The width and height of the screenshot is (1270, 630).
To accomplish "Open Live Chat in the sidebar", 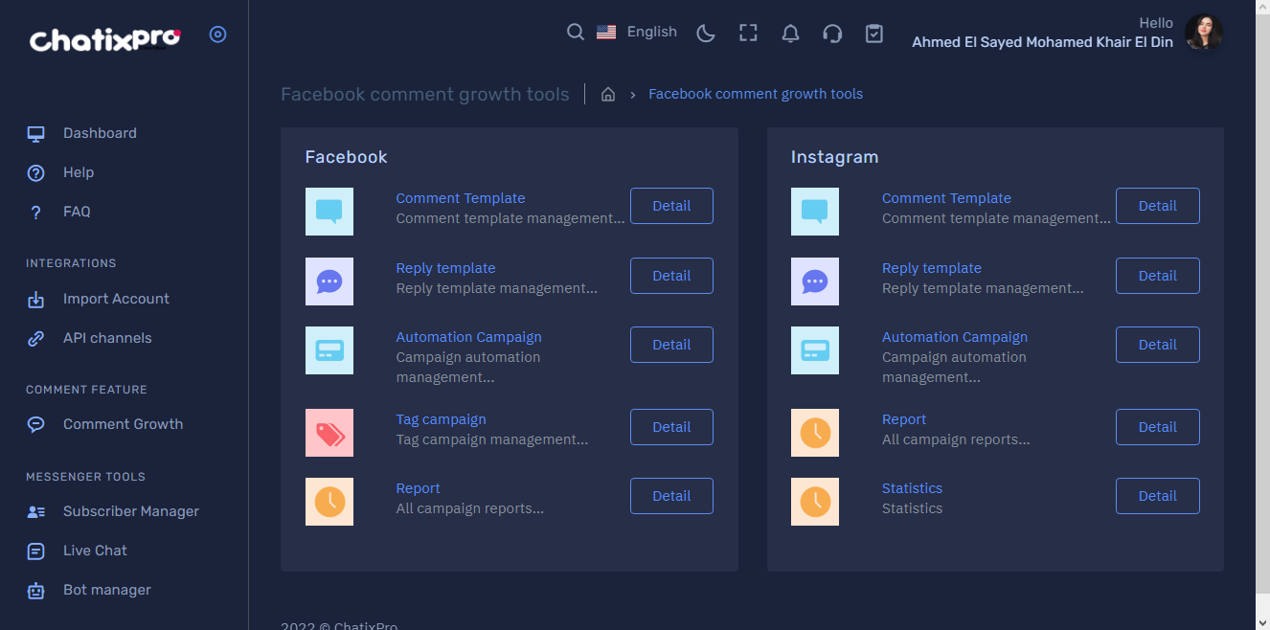I will [x=95, y=551].
